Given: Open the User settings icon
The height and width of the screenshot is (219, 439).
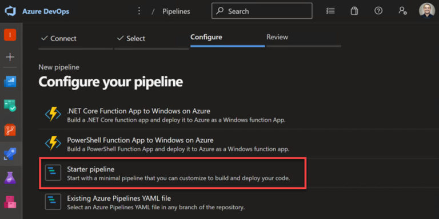Looking at the screenshot, I should coord(402,11).
